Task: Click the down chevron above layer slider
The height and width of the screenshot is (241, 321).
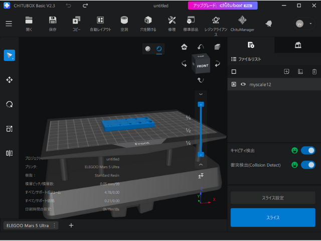Action: point(201,94)
